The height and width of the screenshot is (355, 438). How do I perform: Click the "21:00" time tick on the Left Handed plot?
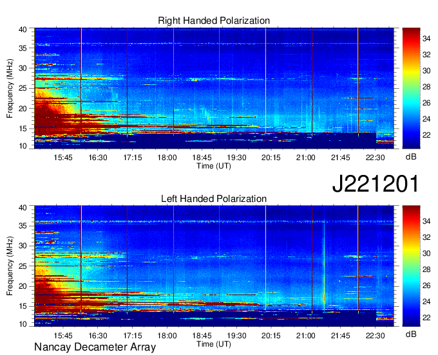click(x=305, y=336)
